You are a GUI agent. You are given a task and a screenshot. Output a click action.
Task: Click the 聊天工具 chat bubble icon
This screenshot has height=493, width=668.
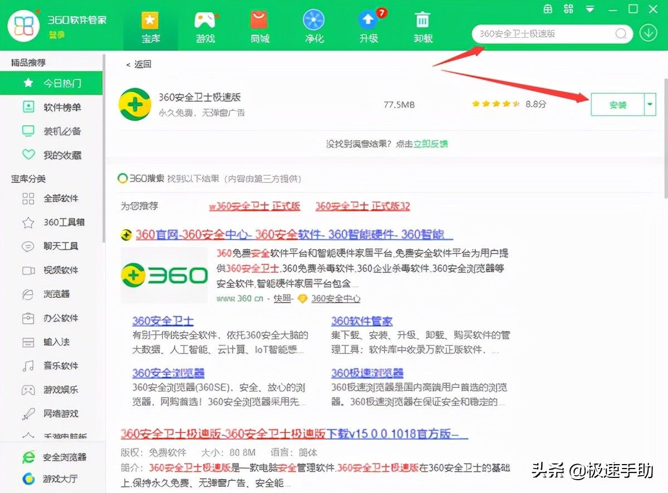coord(28,247)
